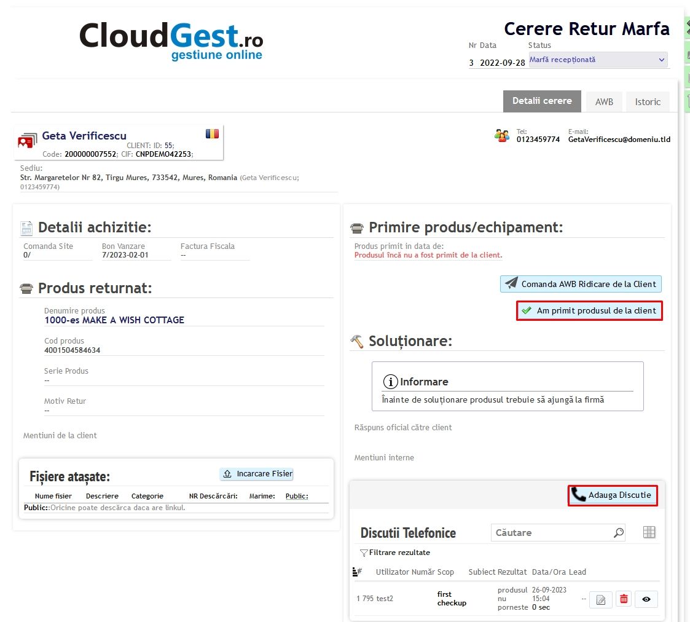Click the hammer icon beside Soluționare
This screenshot has width=690, height=622.
(x=357, y=341)
